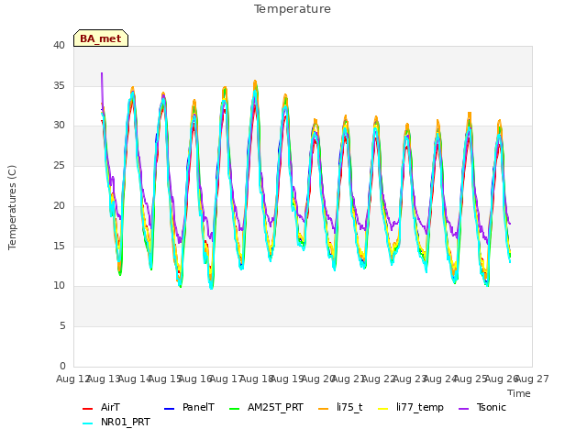
Task: Click the orange li75_t legend swatch
Action: point(324,409)
